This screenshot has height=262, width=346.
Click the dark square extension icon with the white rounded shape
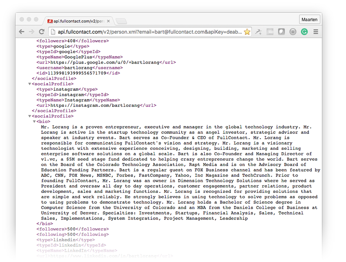(x=281, y=32)
